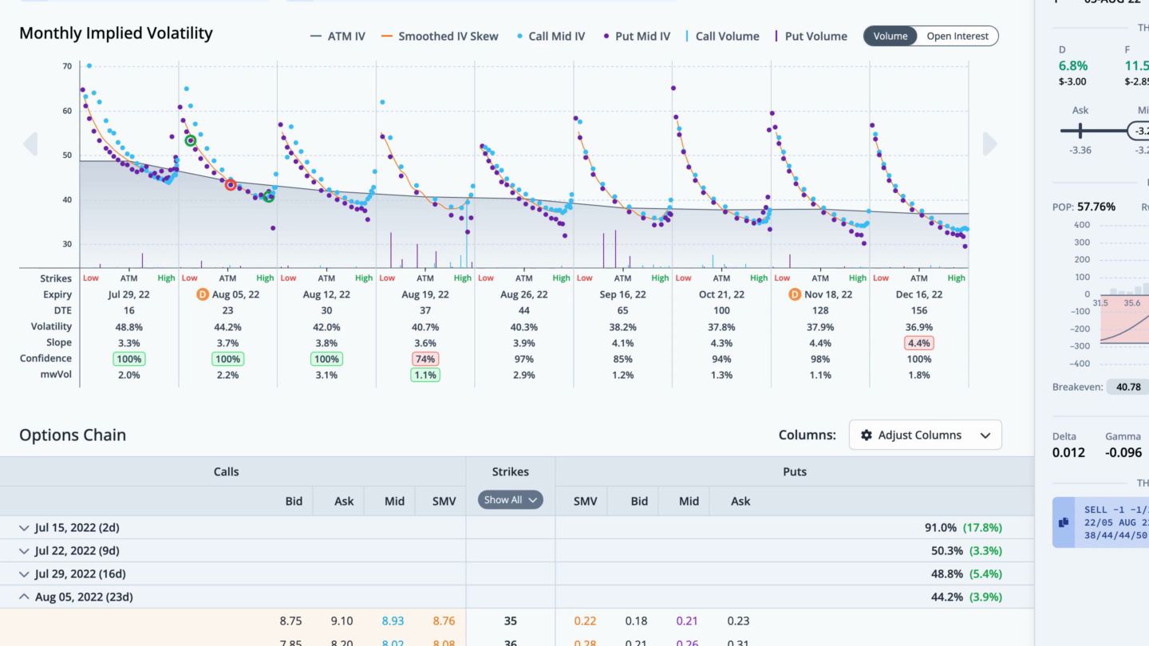
Task: Click the calls SMV column header
Action: tap(444, 501)
